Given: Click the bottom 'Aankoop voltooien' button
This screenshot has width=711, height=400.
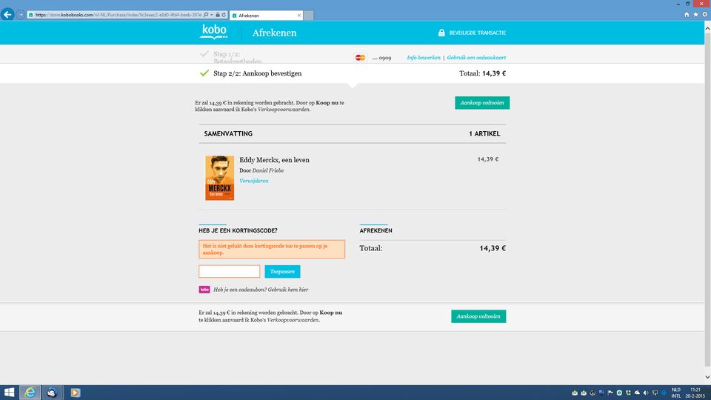Looking at the screenshot, I should [478, 316].
